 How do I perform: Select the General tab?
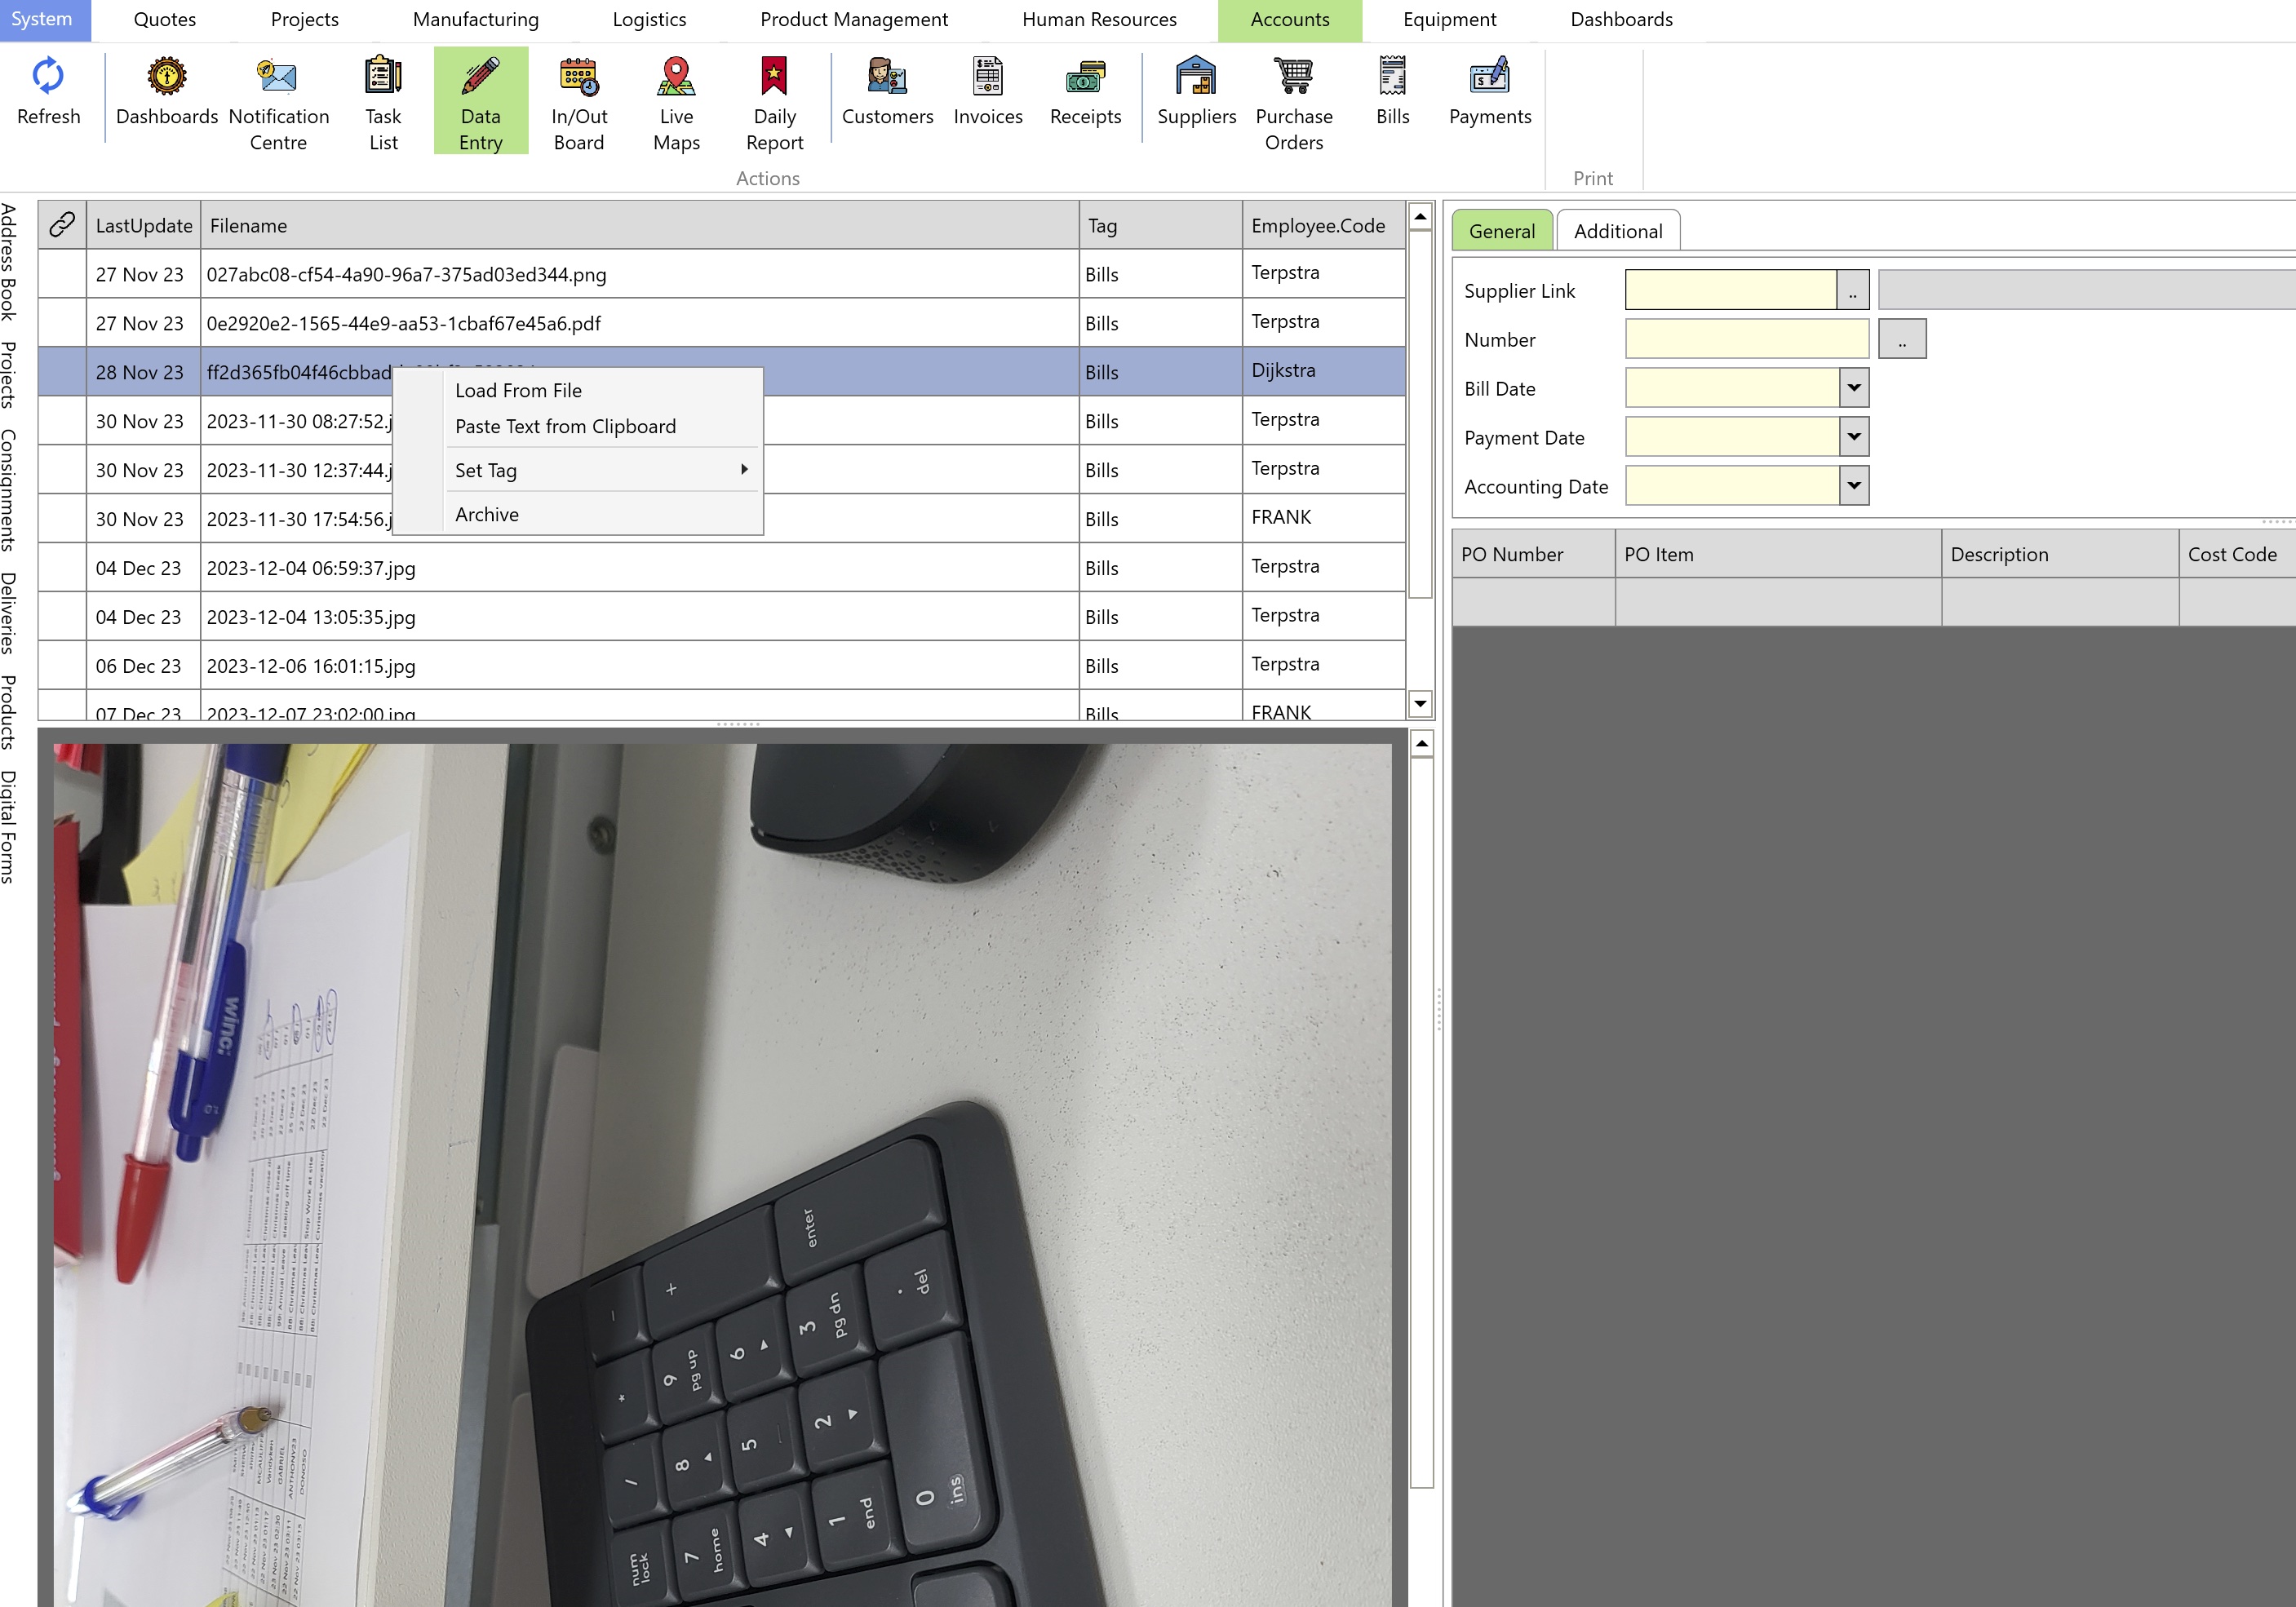click(1501, 230)
